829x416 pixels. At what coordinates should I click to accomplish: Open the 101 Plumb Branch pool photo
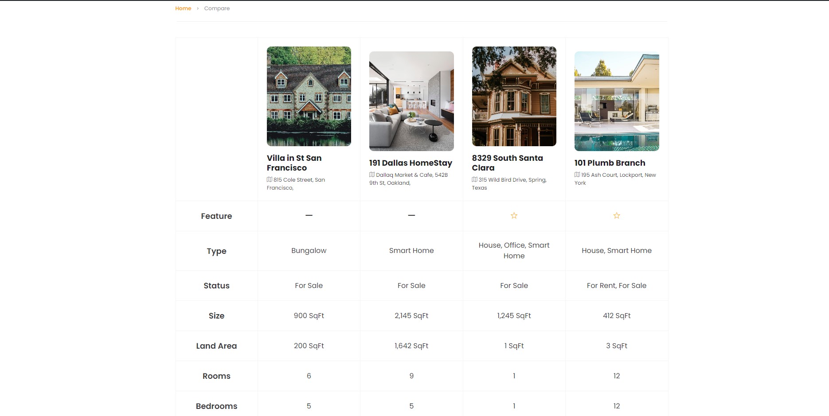tap(617, 101)
